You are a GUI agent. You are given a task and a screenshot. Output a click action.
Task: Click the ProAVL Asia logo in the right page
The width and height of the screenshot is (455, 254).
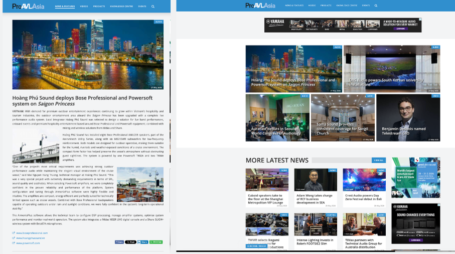pyautogui.click(x=260, y=5)
